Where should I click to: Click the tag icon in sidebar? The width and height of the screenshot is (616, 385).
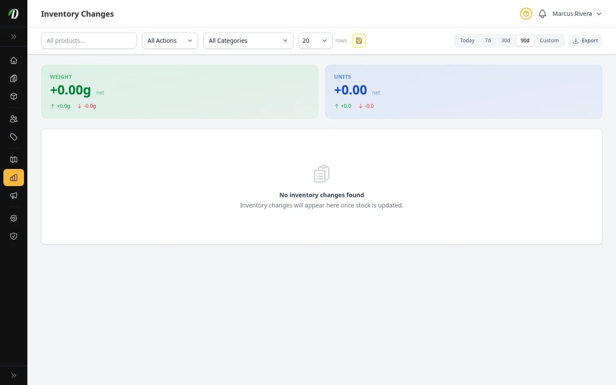14,137
